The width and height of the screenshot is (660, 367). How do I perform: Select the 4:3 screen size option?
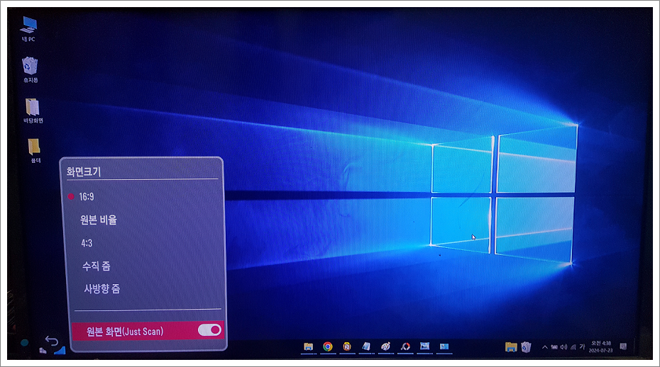click(x=87, y=243)
